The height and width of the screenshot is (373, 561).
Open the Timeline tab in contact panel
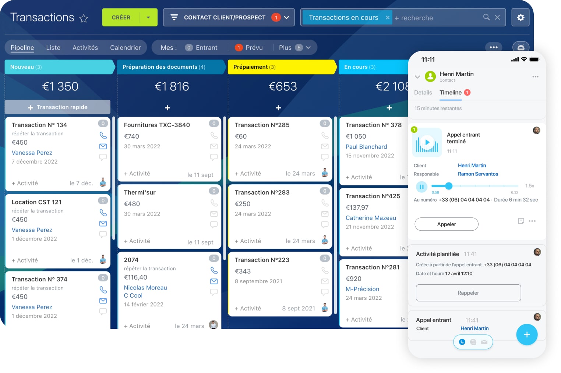(x=450, y=93)
